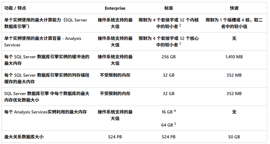Image resolution: width=270 pixels, height=144 pixels.
Task: Click footnote 5 next to 64 GB
Action: [x=175, y=123]
